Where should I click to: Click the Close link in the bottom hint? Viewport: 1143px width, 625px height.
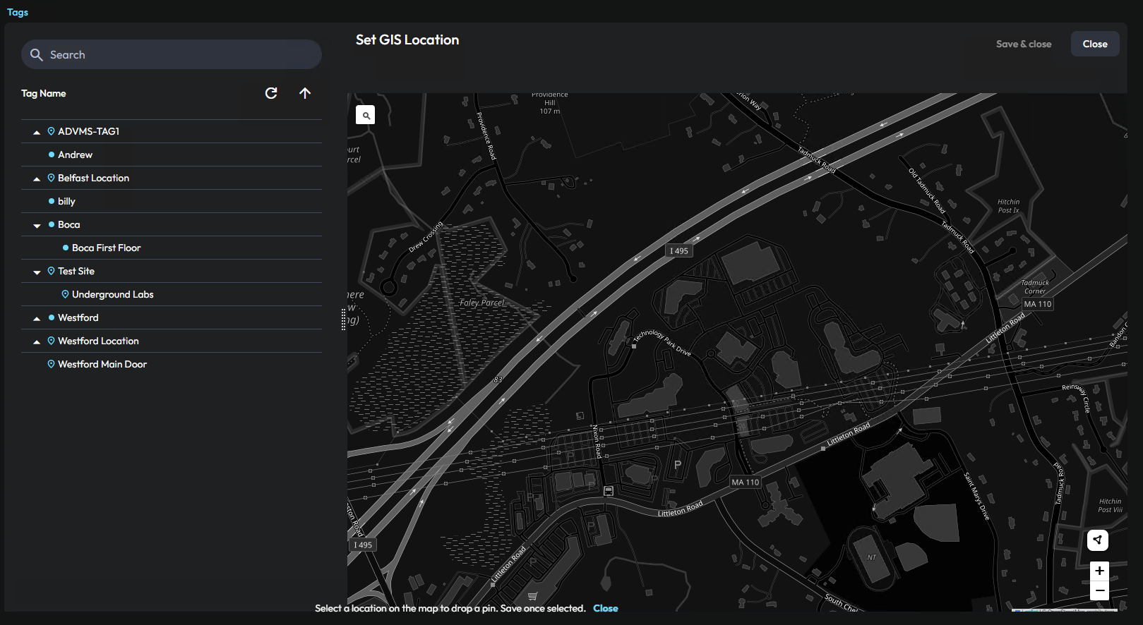tap(606, 608)
